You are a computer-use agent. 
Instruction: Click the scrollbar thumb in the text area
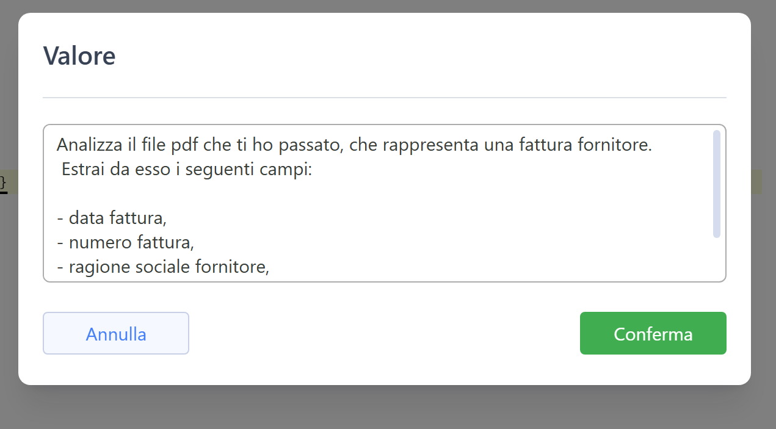(717, 184)
